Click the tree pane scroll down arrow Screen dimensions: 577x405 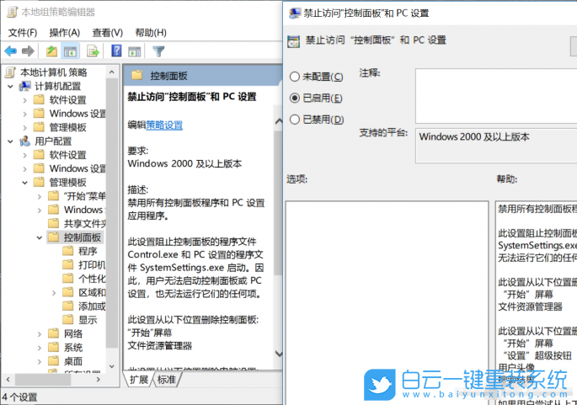click(x=112, y=366)
